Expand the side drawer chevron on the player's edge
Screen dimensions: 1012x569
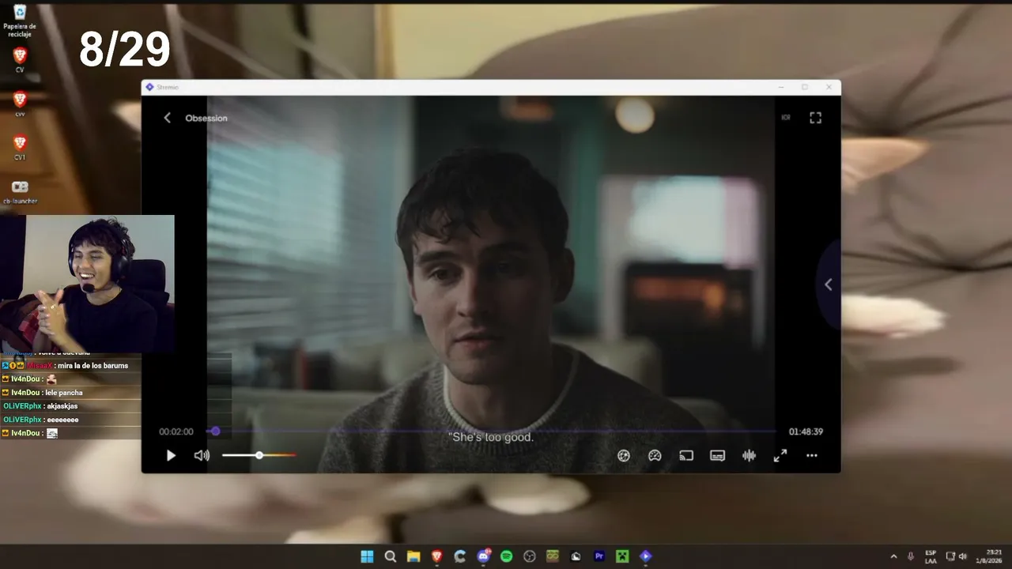click(829, 284)
